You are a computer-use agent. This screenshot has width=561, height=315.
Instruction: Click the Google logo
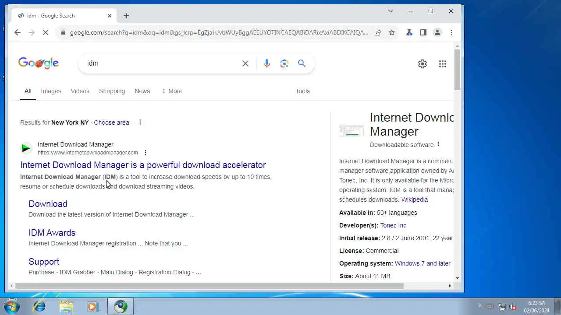coord(39,63)
